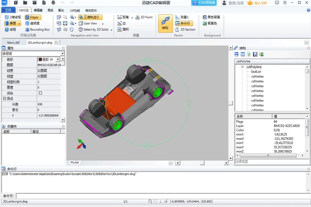Select the 3D Point tool

(144, 17)
